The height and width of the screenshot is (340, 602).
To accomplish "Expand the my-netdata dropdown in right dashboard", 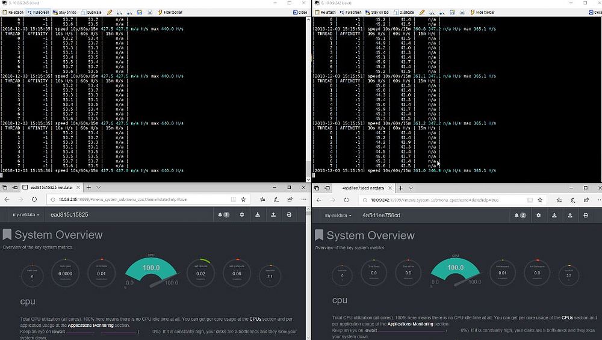I will [x=338, y=215].
